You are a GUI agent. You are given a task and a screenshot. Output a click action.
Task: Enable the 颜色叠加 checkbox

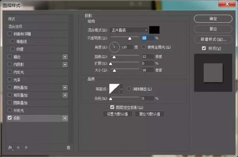[9, 87]
